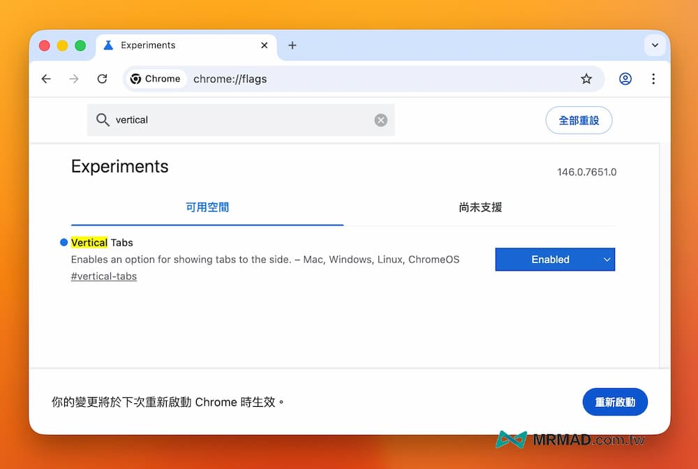Screen dimensions: 698x469
Task: Clear the search field with the X icon
Action: click(x=380, y=119)
